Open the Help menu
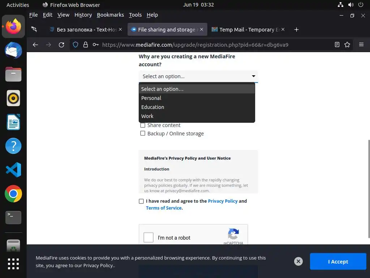Image resolution: width=370 pixels, height=278 pixels. click(x=152, y=15)
